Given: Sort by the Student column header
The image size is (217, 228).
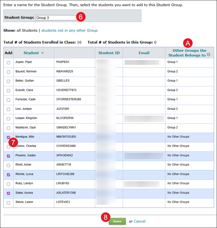Looking at the screenshot, I should [31, 53].
